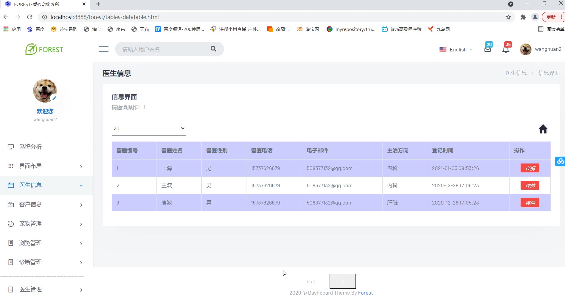The width and height of the screenshot is (565, 302).
Task: Click the search magnifier icon
Action: (213, 49)
